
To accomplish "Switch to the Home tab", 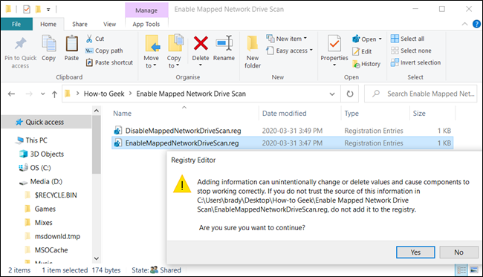I will (x=48, y=24).
